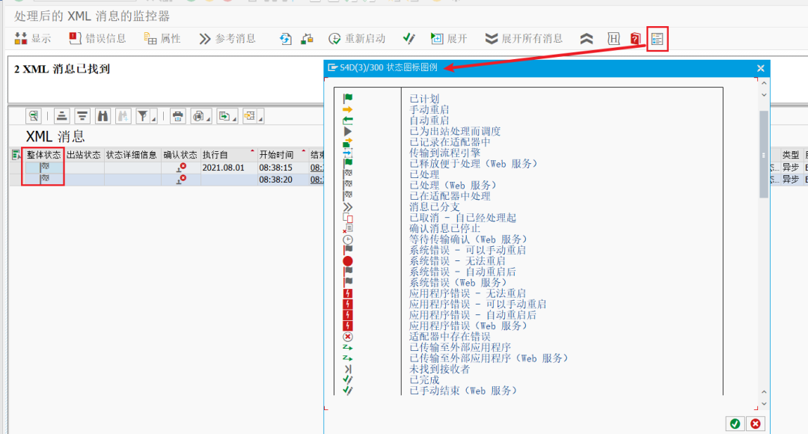The height and width of the screenshot is (434, 808).
Task: Click the layout settings icon
Action: pyautogui.click(x=250, y=116)
